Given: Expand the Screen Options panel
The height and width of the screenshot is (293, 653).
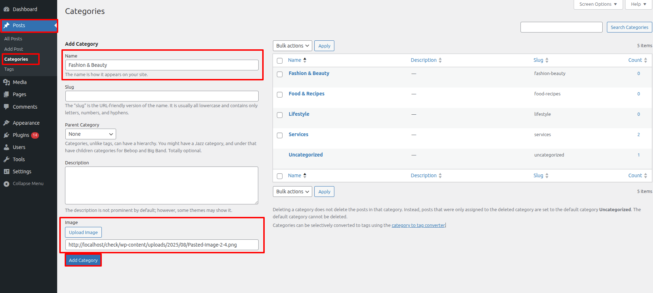Looking at the screenshot, I should (598, 4).
